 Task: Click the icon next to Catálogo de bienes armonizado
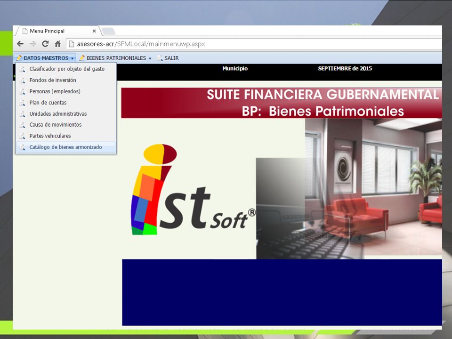(23, 147)
